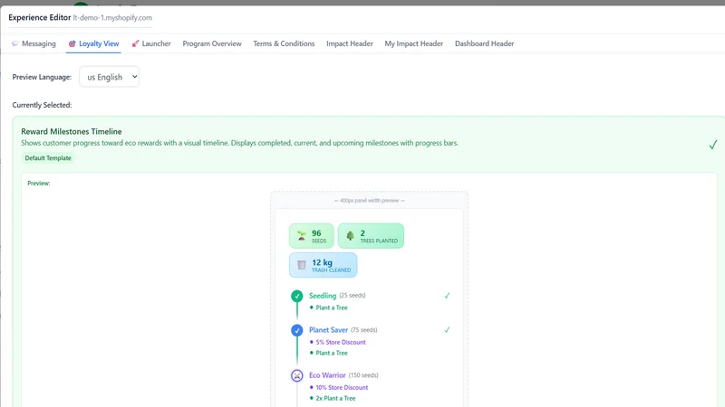The height and width of the screenshot is (407, 725).
Task: Click the 'Preview:' label
Action: [x=38, y=184]
